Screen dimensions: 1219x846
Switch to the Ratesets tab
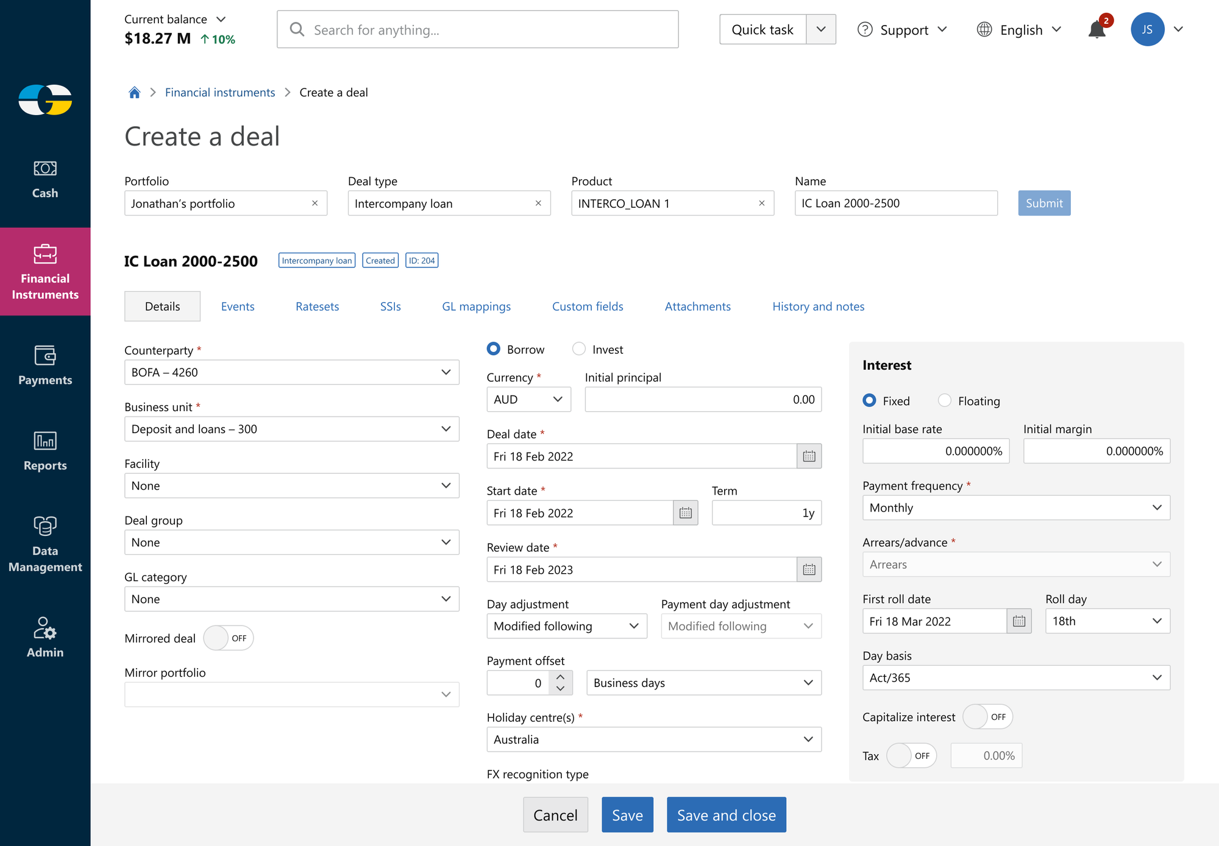tap(317, 306)
